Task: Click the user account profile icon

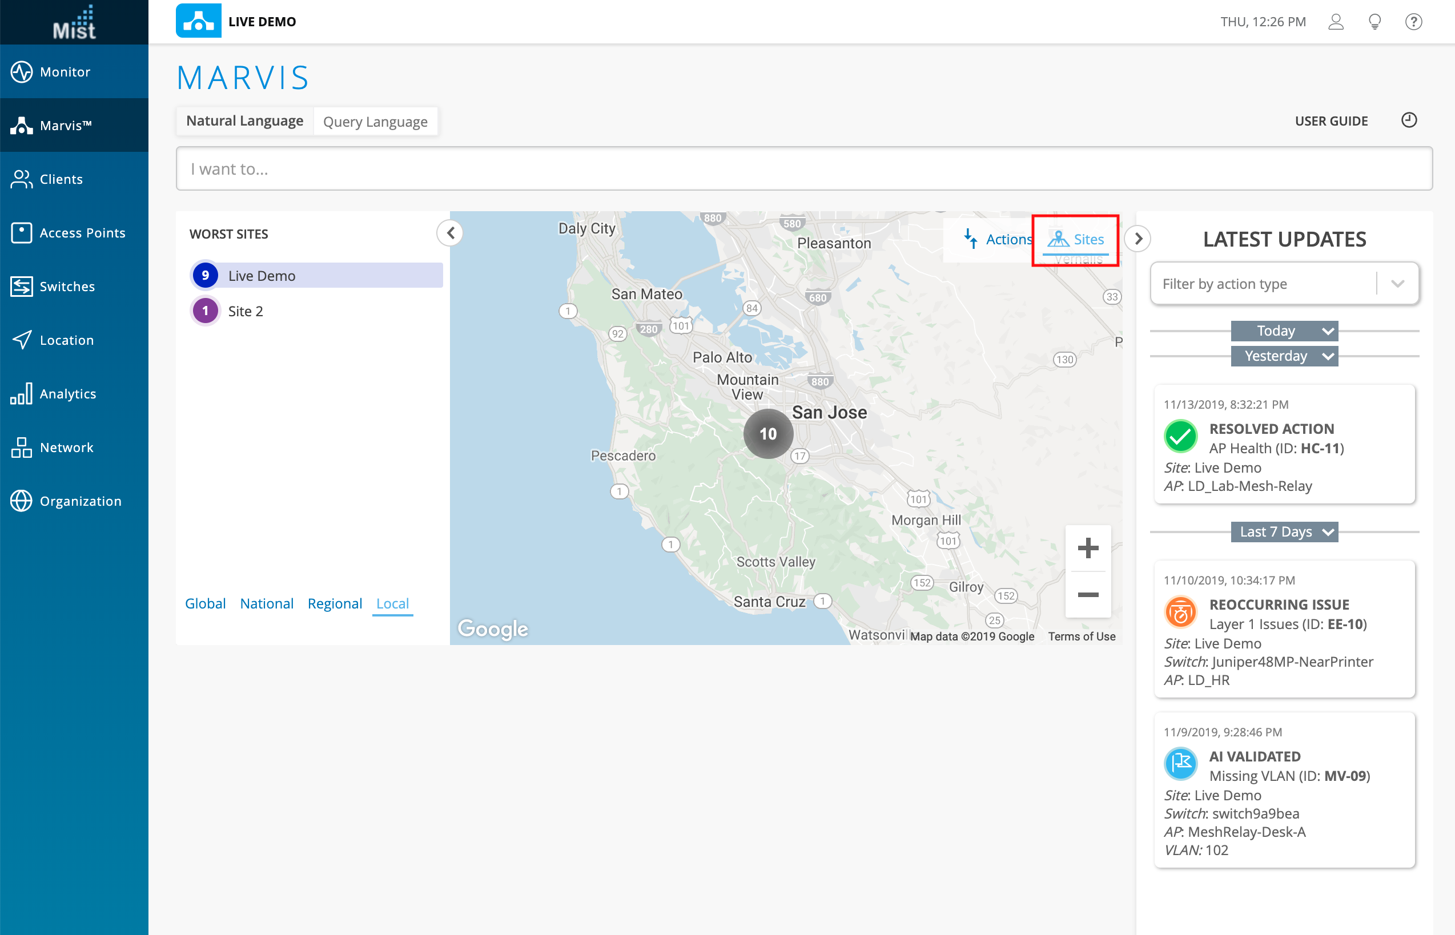Action: 1336,22
